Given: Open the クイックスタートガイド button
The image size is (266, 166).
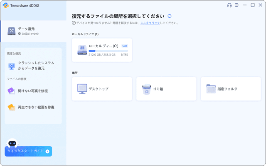Looking at the screenshot, I should 28,151.
